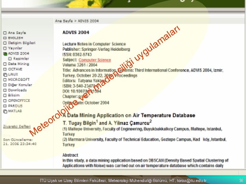Click the authors line T. Tugay Bilgin

point(107,123)
